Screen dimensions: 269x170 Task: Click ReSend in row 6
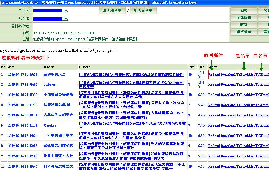click(214, 125)
